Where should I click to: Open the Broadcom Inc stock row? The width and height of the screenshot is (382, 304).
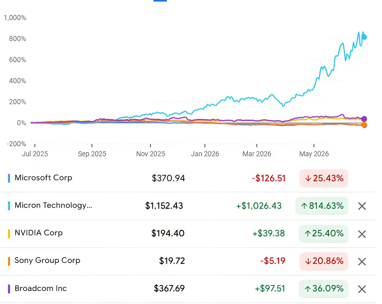point(188,289)
